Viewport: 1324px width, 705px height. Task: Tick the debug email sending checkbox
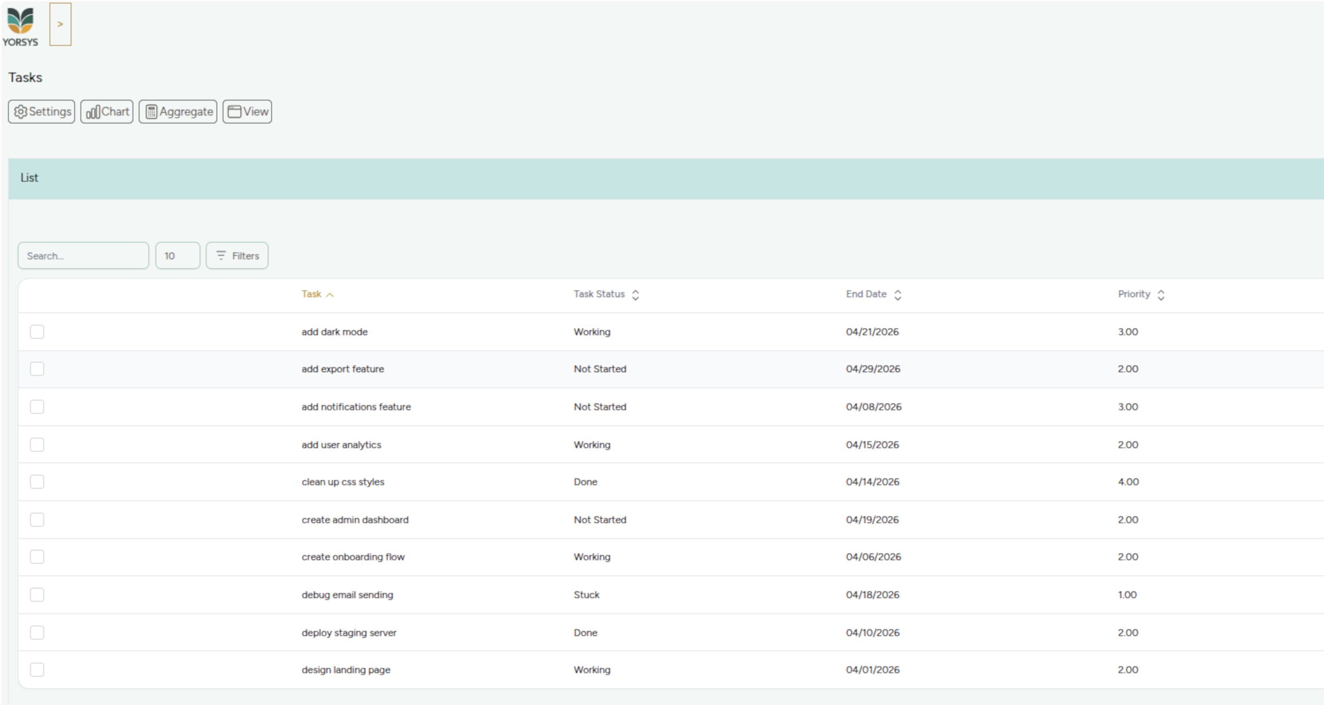point(37,595)
